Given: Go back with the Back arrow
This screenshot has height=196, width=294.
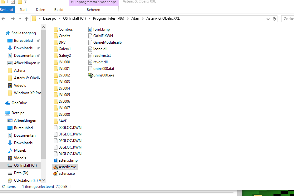Looking at the screenshot, I should point(3,18).
